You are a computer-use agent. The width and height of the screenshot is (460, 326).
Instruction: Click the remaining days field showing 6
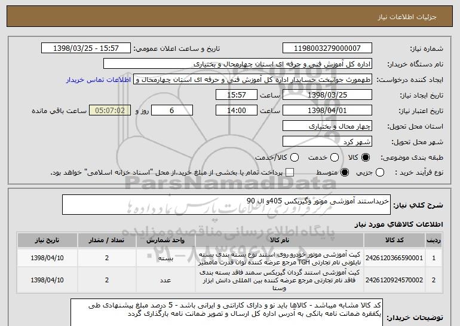point(172,111)
